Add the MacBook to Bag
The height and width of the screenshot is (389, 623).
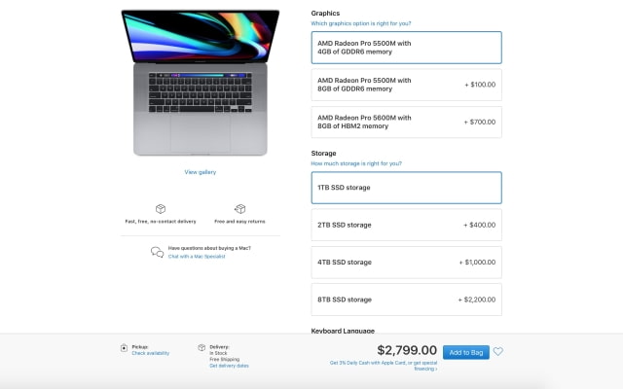[466, 352]
